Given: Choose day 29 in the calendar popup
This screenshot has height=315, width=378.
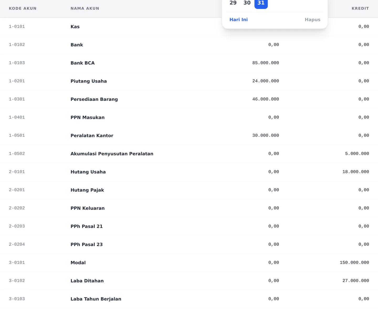Looking at the screenshot, I should pos(233,3).
